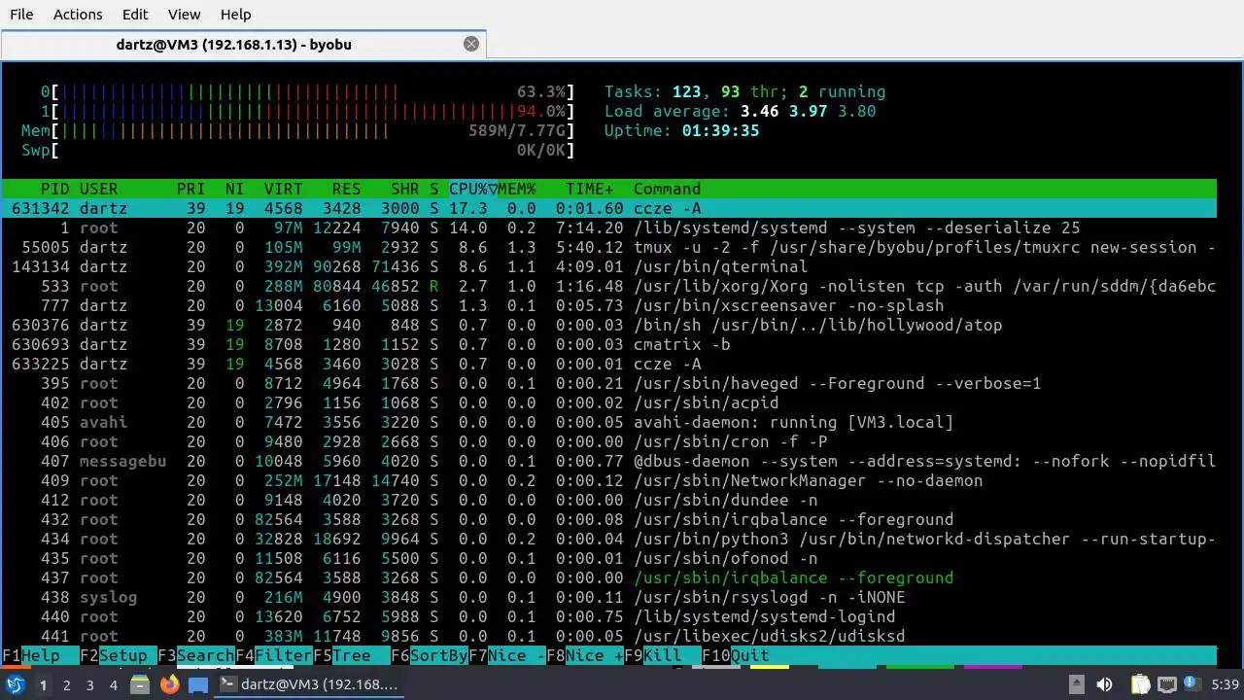Open the network tray icon
Screen dimensions: 1244x700
click(x=1166, y=684)
